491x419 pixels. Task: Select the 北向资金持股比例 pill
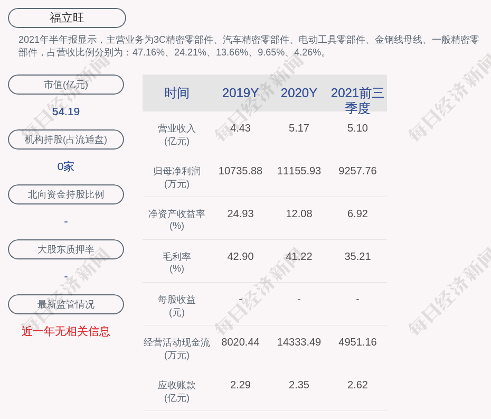(66, 194)
